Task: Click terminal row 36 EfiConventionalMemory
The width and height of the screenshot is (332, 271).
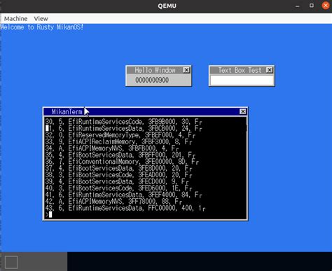Action: pyautogui.click(x=122, y=162)
